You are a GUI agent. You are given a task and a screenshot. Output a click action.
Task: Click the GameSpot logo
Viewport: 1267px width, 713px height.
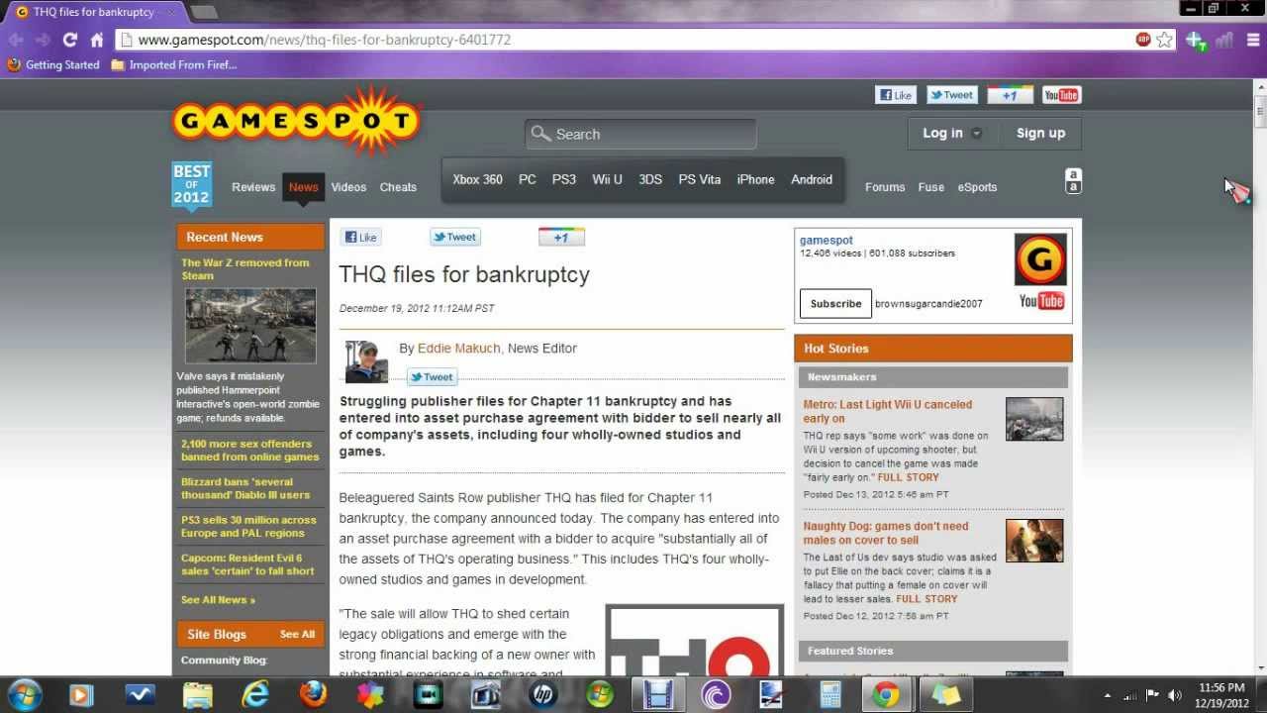coord(296,121)
